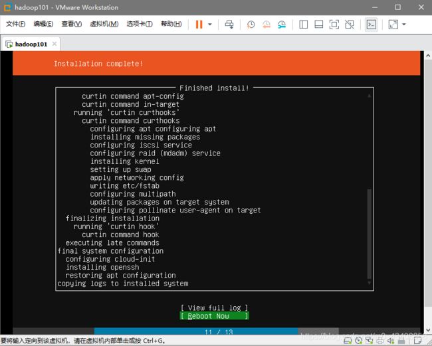Click the message log status icon

(417, 341)
